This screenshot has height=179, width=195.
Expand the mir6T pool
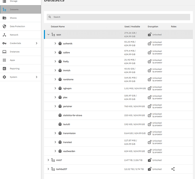coord(48,160)
